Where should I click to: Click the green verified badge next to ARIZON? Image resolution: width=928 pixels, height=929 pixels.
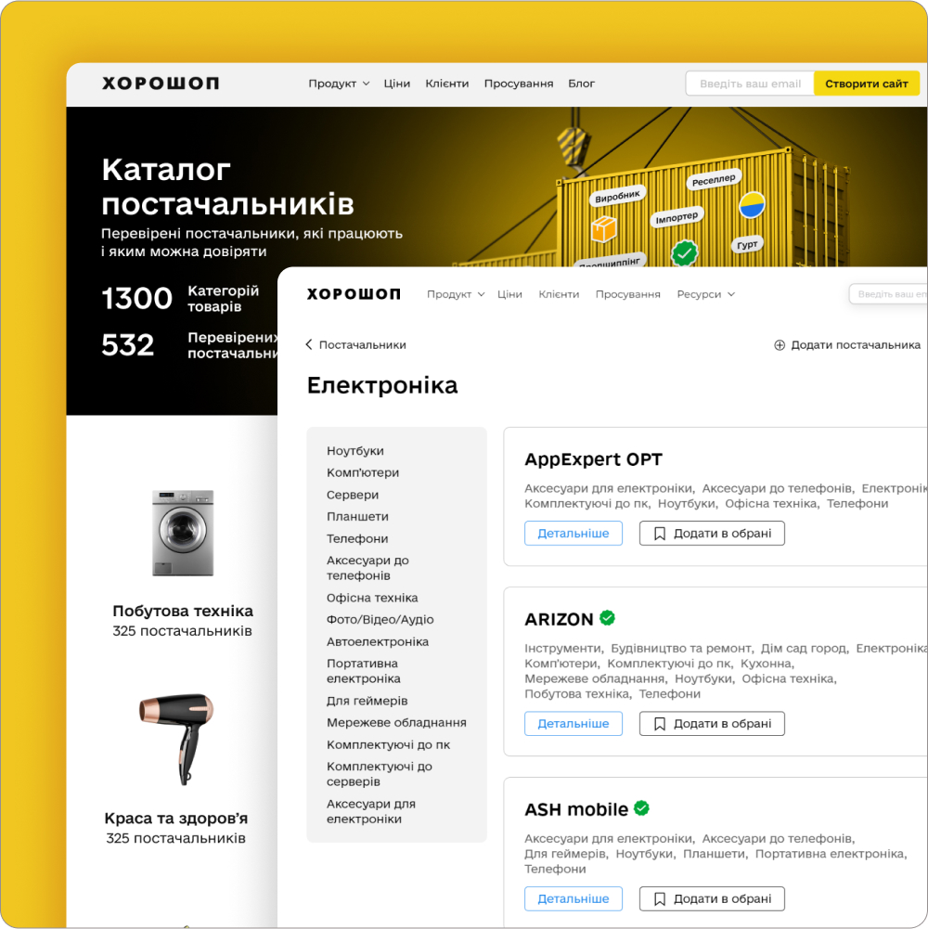coord(608,618)
